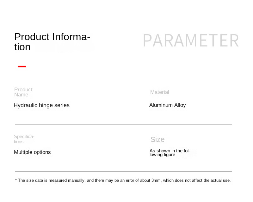The width and height of the screenshot is (253, 202).
Task: Click the 'As shown in the following figure' text
Action: [170, 153]
